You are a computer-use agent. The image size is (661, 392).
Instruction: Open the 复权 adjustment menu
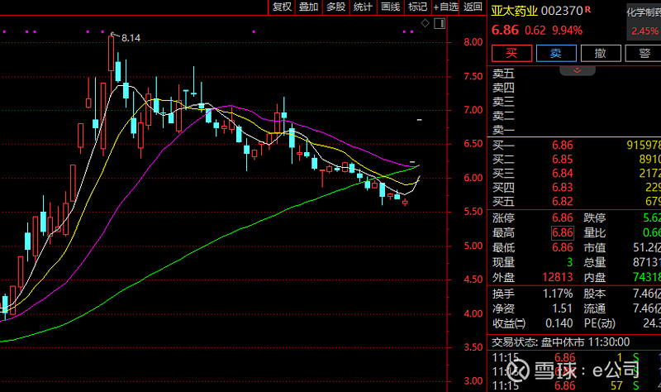[x=282, y=7]
